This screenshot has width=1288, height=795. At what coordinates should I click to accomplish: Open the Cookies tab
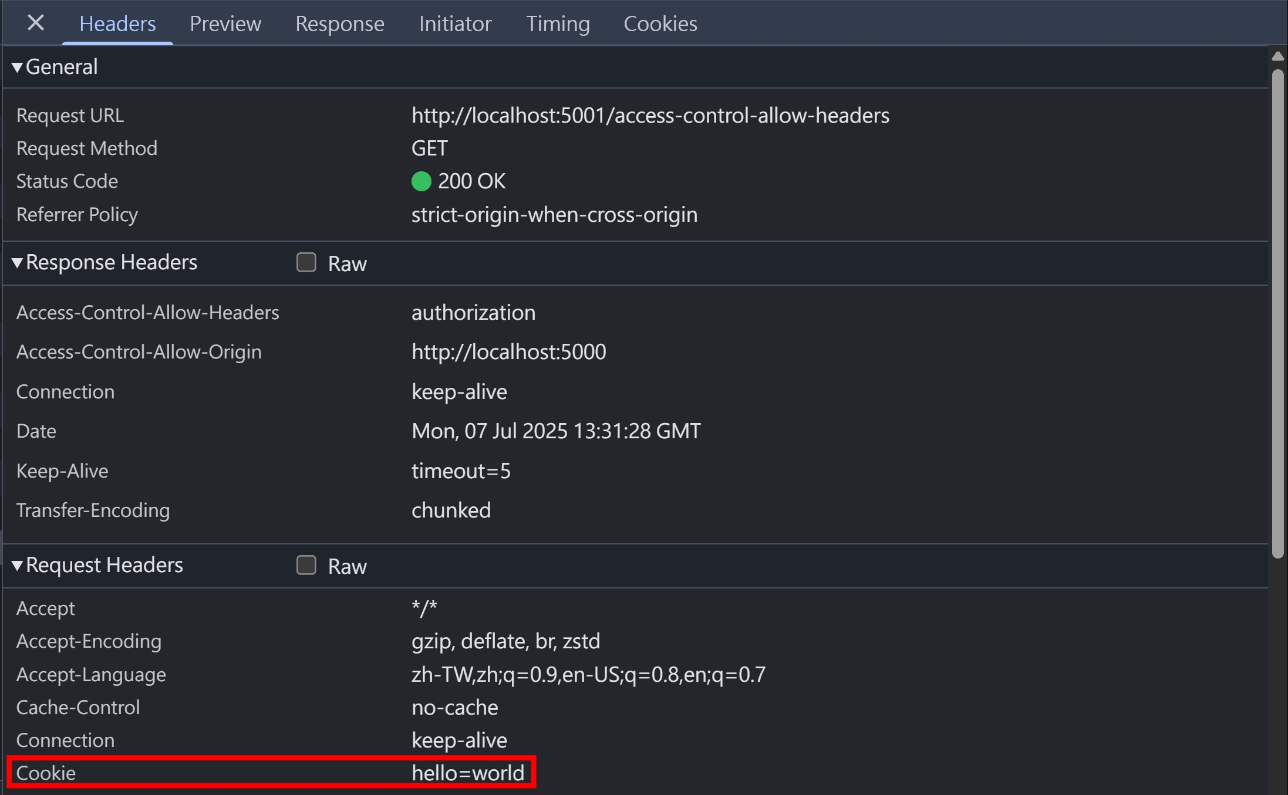click(x=660, y=23)
